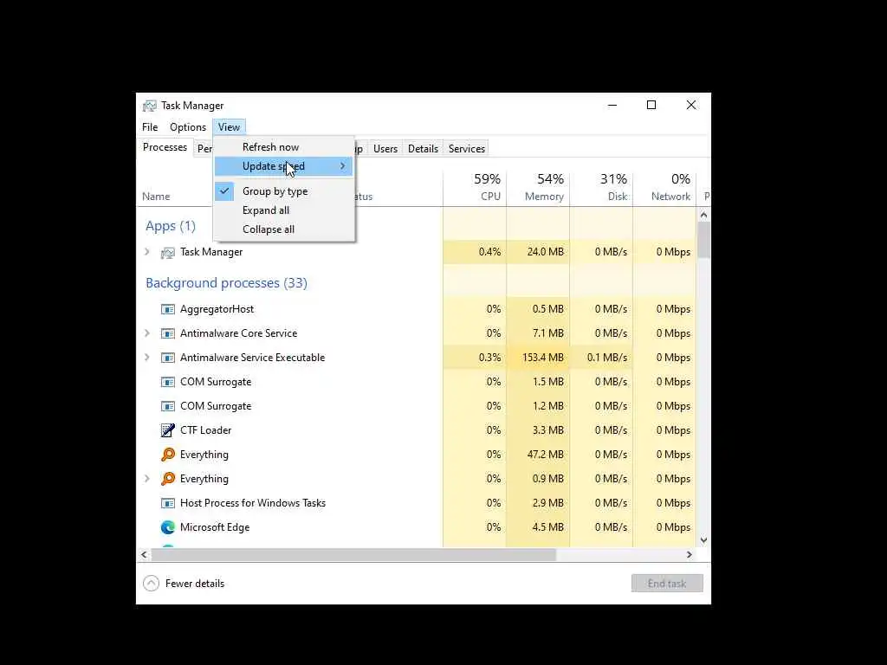Click the Host Process for Windows Tasks icon
The width and height of the screenshot is (887, 665).
coord(167,503)
